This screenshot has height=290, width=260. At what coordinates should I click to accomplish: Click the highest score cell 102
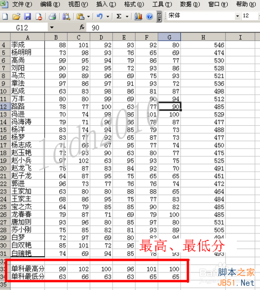tap(79, 269)
